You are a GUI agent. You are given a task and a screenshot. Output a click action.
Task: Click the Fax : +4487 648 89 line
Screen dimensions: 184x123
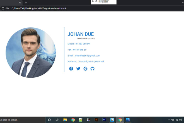(x=77, y=50)
